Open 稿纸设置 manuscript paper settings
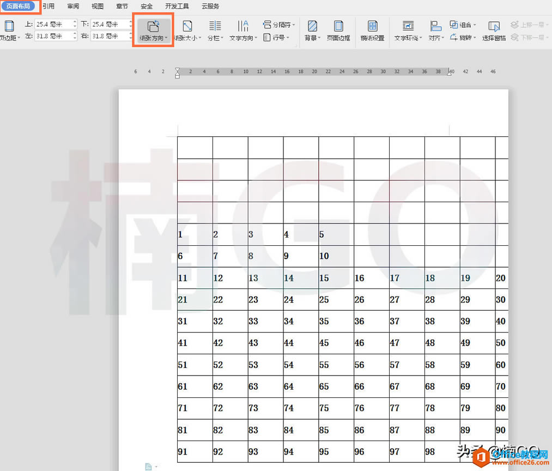 pyautogui.click(x=373, y=31)
